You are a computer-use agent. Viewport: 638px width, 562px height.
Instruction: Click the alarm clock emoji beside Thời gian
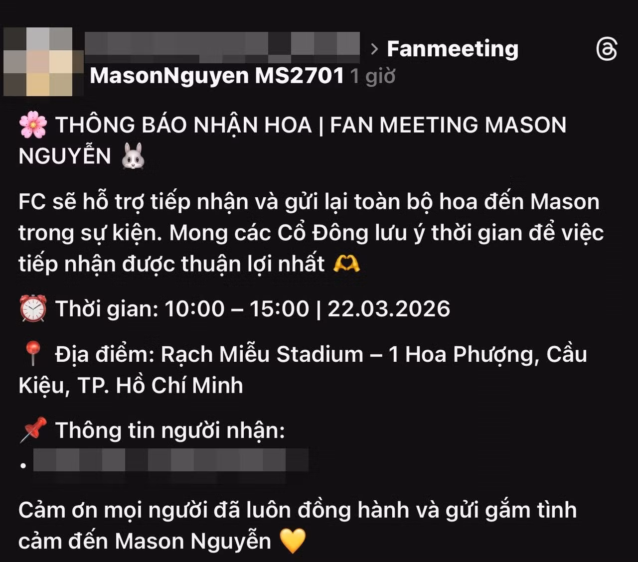pos(33,308)
